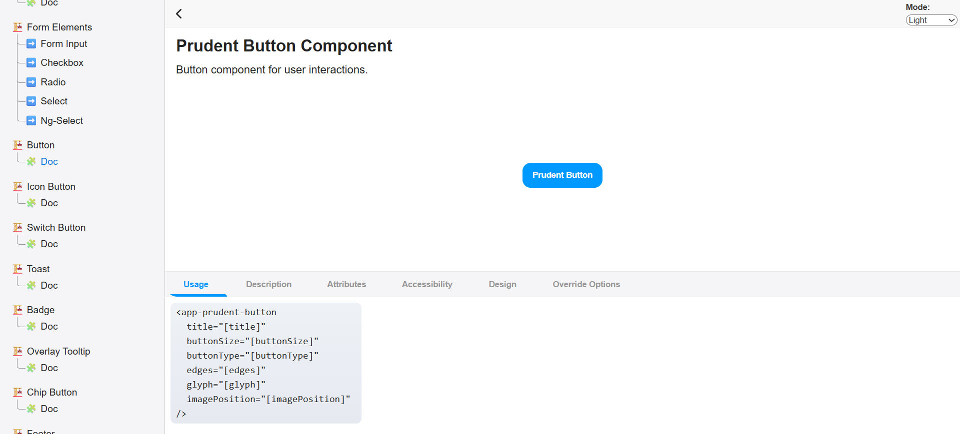The width and height of the screenshot is (960, 434).
Task: Open the Doc link under Switch Button
Action: pos(49,244)
